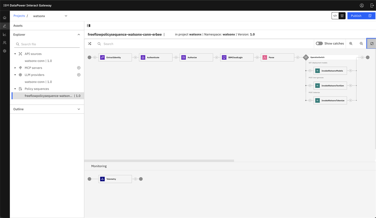Select the InvokeWatsonxTextGen node

330,86
